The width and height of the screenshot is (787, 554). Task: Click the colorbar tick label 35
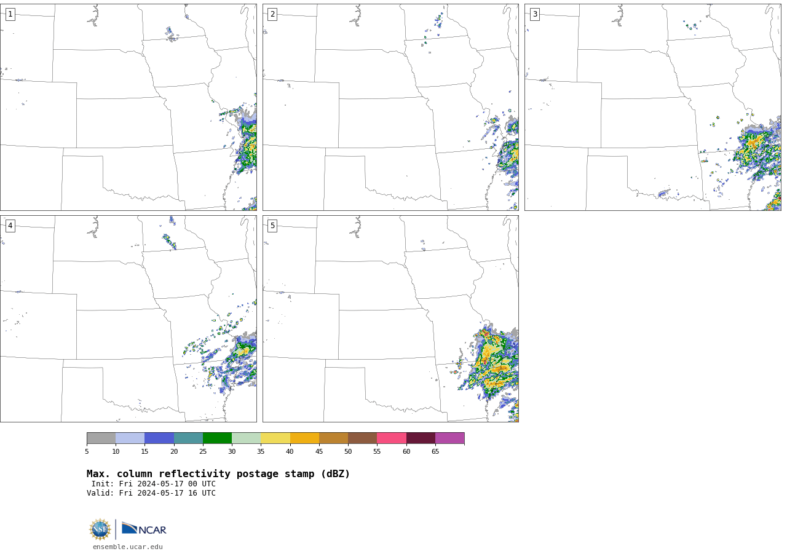261,452
